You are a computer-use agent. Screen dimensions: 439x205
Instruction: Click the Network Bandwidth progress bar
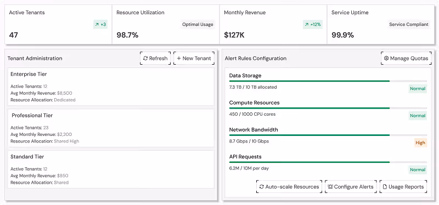[328, 135]
